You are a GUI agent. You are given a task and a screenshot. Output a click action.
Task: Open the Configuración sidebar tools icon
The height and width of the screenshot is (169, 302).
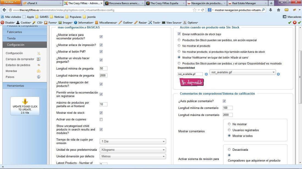[39, 53]
